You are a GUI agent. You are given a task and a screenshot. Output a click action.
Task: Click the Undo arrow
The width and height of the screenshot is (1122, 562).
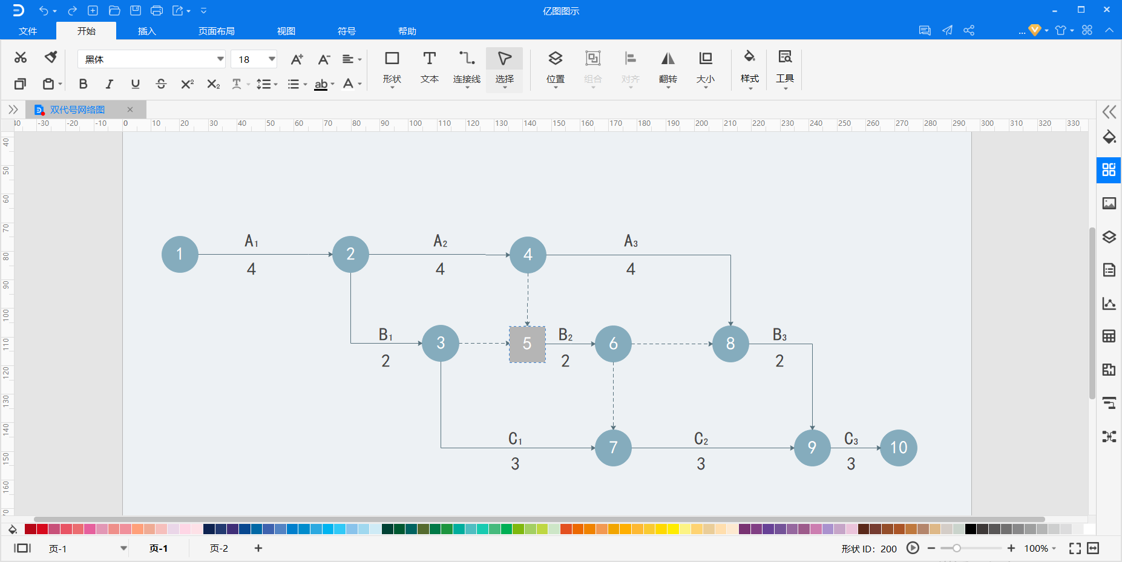coord(44,10)
